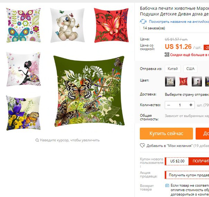Viewport: 209px width, 197px height.
Task: Choose the red butterfly pillow color swatch
Action: point(183,81)
